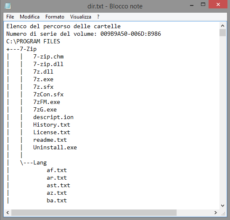This screenshot has height=220, width=230.
Task: Click the horizontal scrollbar right arrow
Action: coord(215,212)
